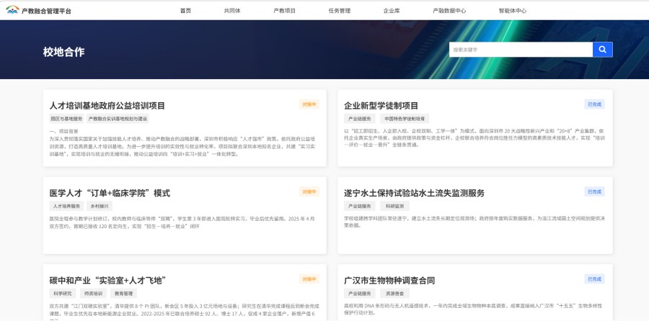Select the 园区与基地服务 tag
649x321 pixels.
66,119
